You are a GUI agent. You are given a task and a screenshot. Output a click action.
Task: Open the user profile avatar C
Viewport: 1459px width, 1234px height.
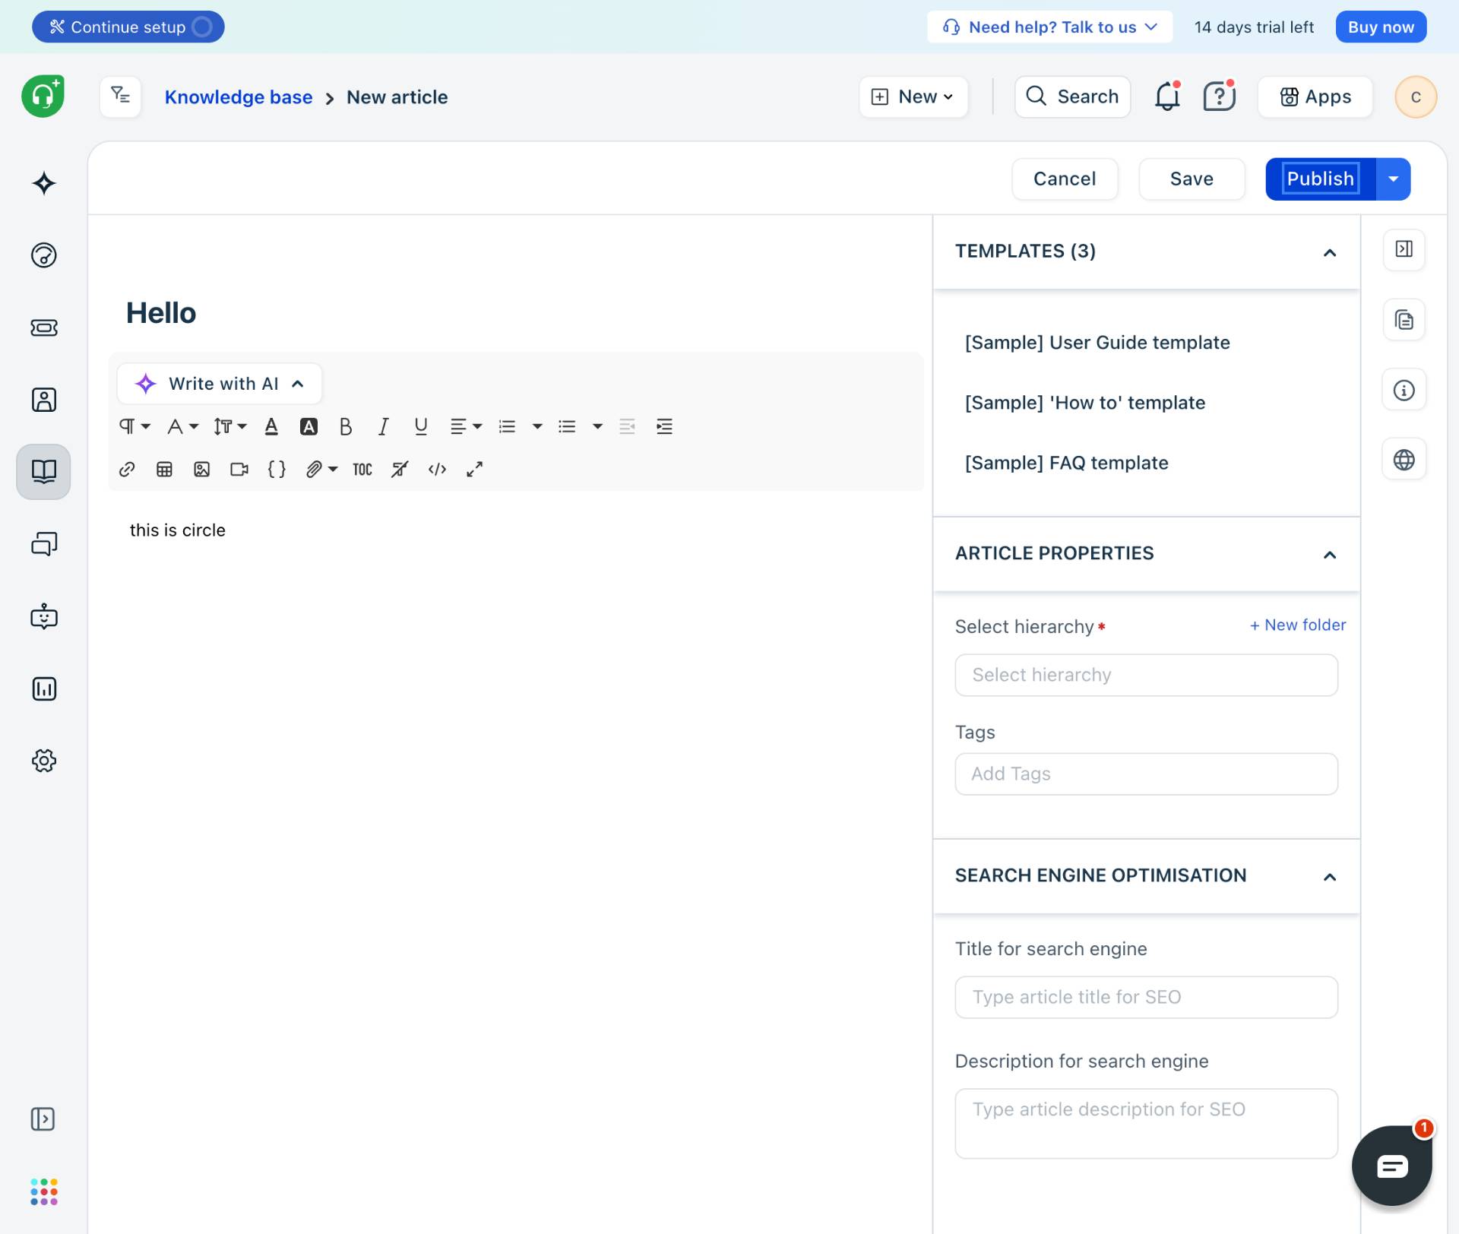[x=1416, y=97]
